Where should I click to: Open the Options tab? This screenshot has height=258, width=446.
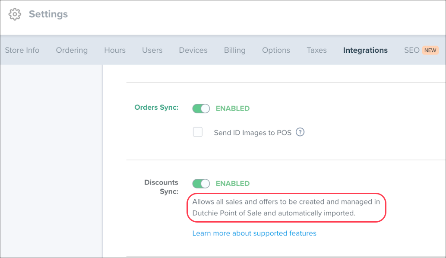pyautogui.click(x=276, y=50)
